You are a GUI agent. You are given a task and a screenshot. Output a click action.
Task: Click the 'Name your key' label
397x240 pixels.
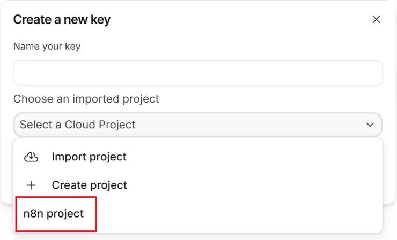tap(47, 47)
